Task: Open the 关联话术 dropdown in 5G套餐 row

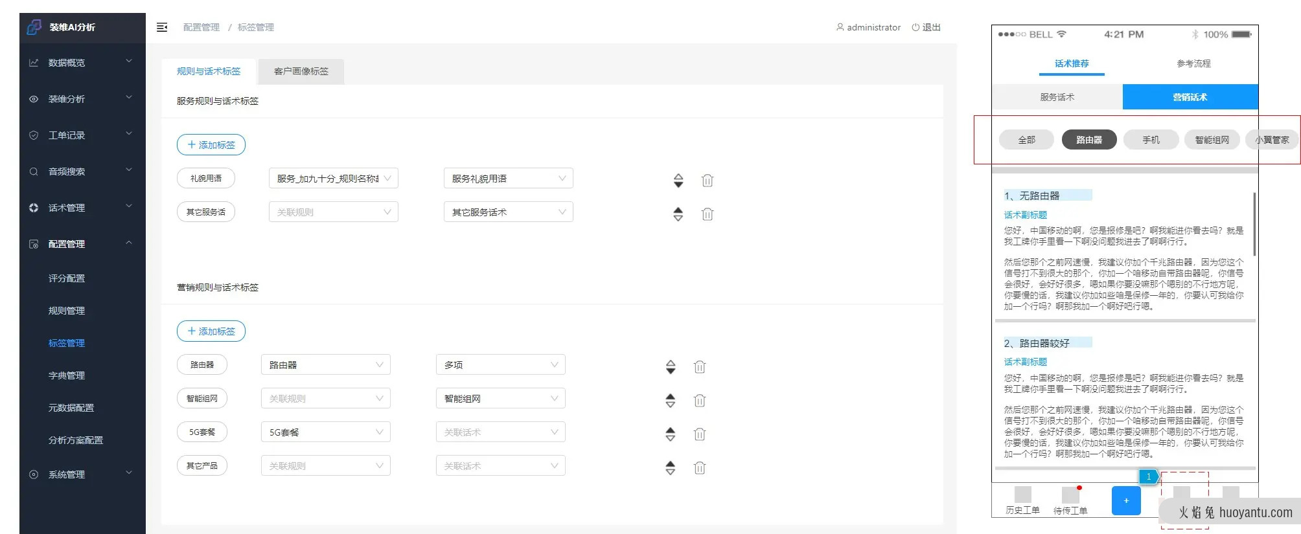Action: tap(501, 432)
